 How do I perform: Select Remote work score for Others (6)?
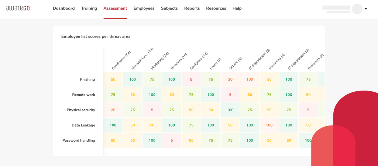pyautogui.click(x=230, y=95)
